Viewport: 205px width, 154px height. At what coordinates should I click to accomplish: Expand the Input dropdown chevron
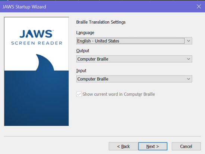pyautogui.click(x=188, y=79)
